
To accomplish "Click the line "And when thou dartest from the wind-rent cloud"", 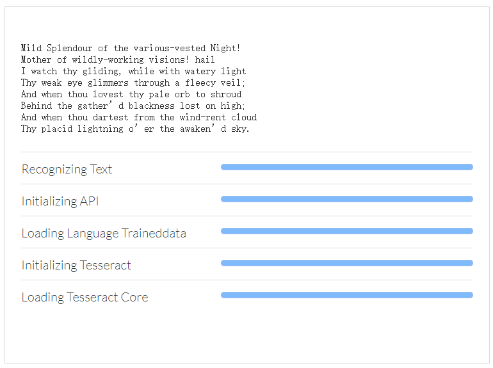I will (139, 117).
